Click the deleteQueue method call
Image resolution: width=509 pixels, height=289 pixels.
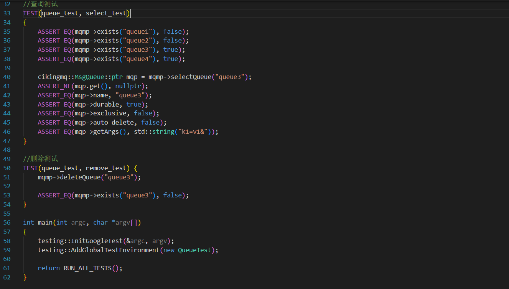[80, 177]
